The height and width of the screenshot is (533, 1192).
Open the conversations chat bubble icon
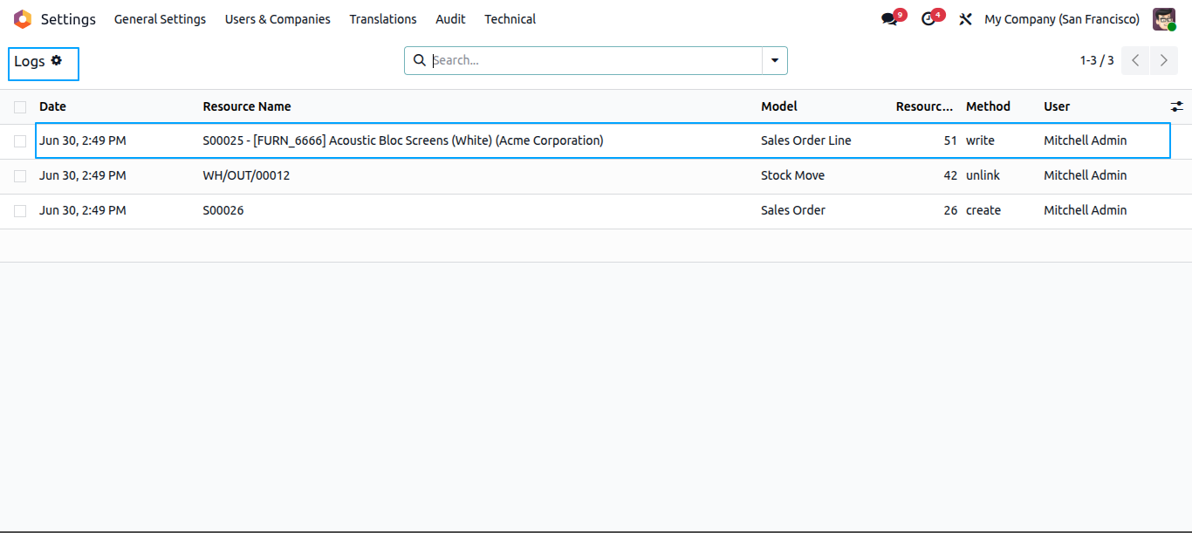click(889, 19)
